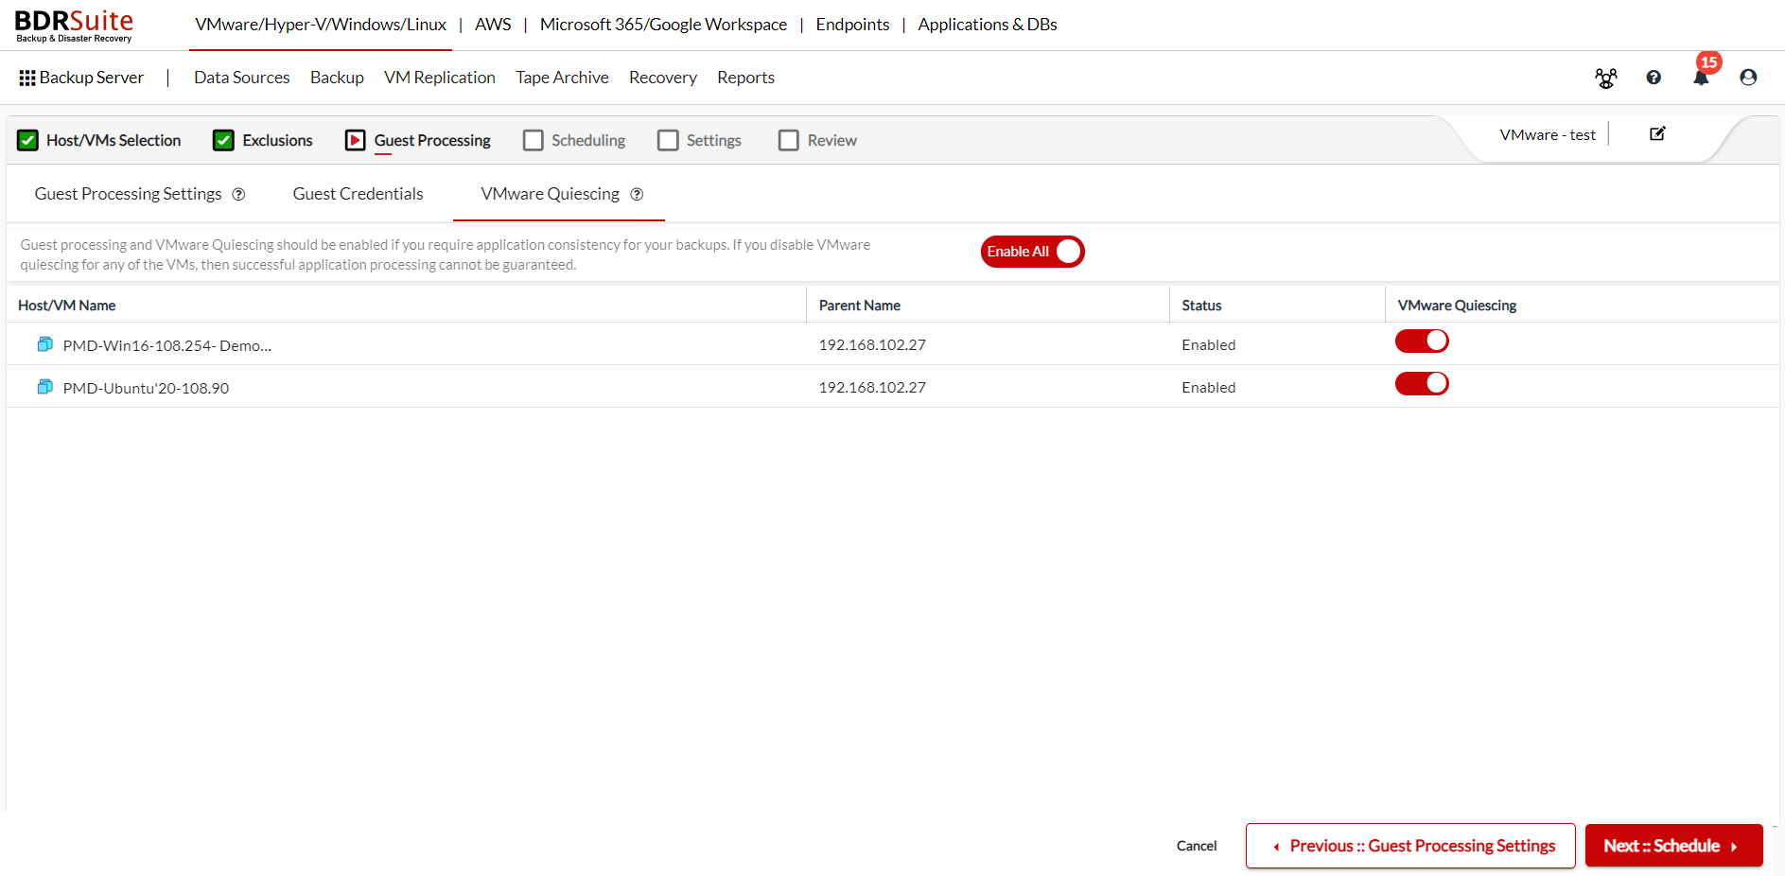Open the user account profile icon
Screen dimensions: 1785x876
click(1748, 78)
